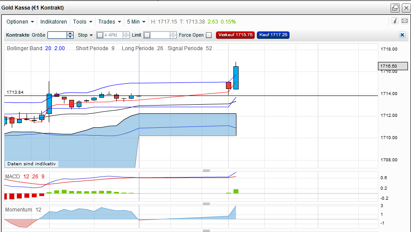Open the Indikatoren menu
The image size is (411, 232).
[54, 21]
